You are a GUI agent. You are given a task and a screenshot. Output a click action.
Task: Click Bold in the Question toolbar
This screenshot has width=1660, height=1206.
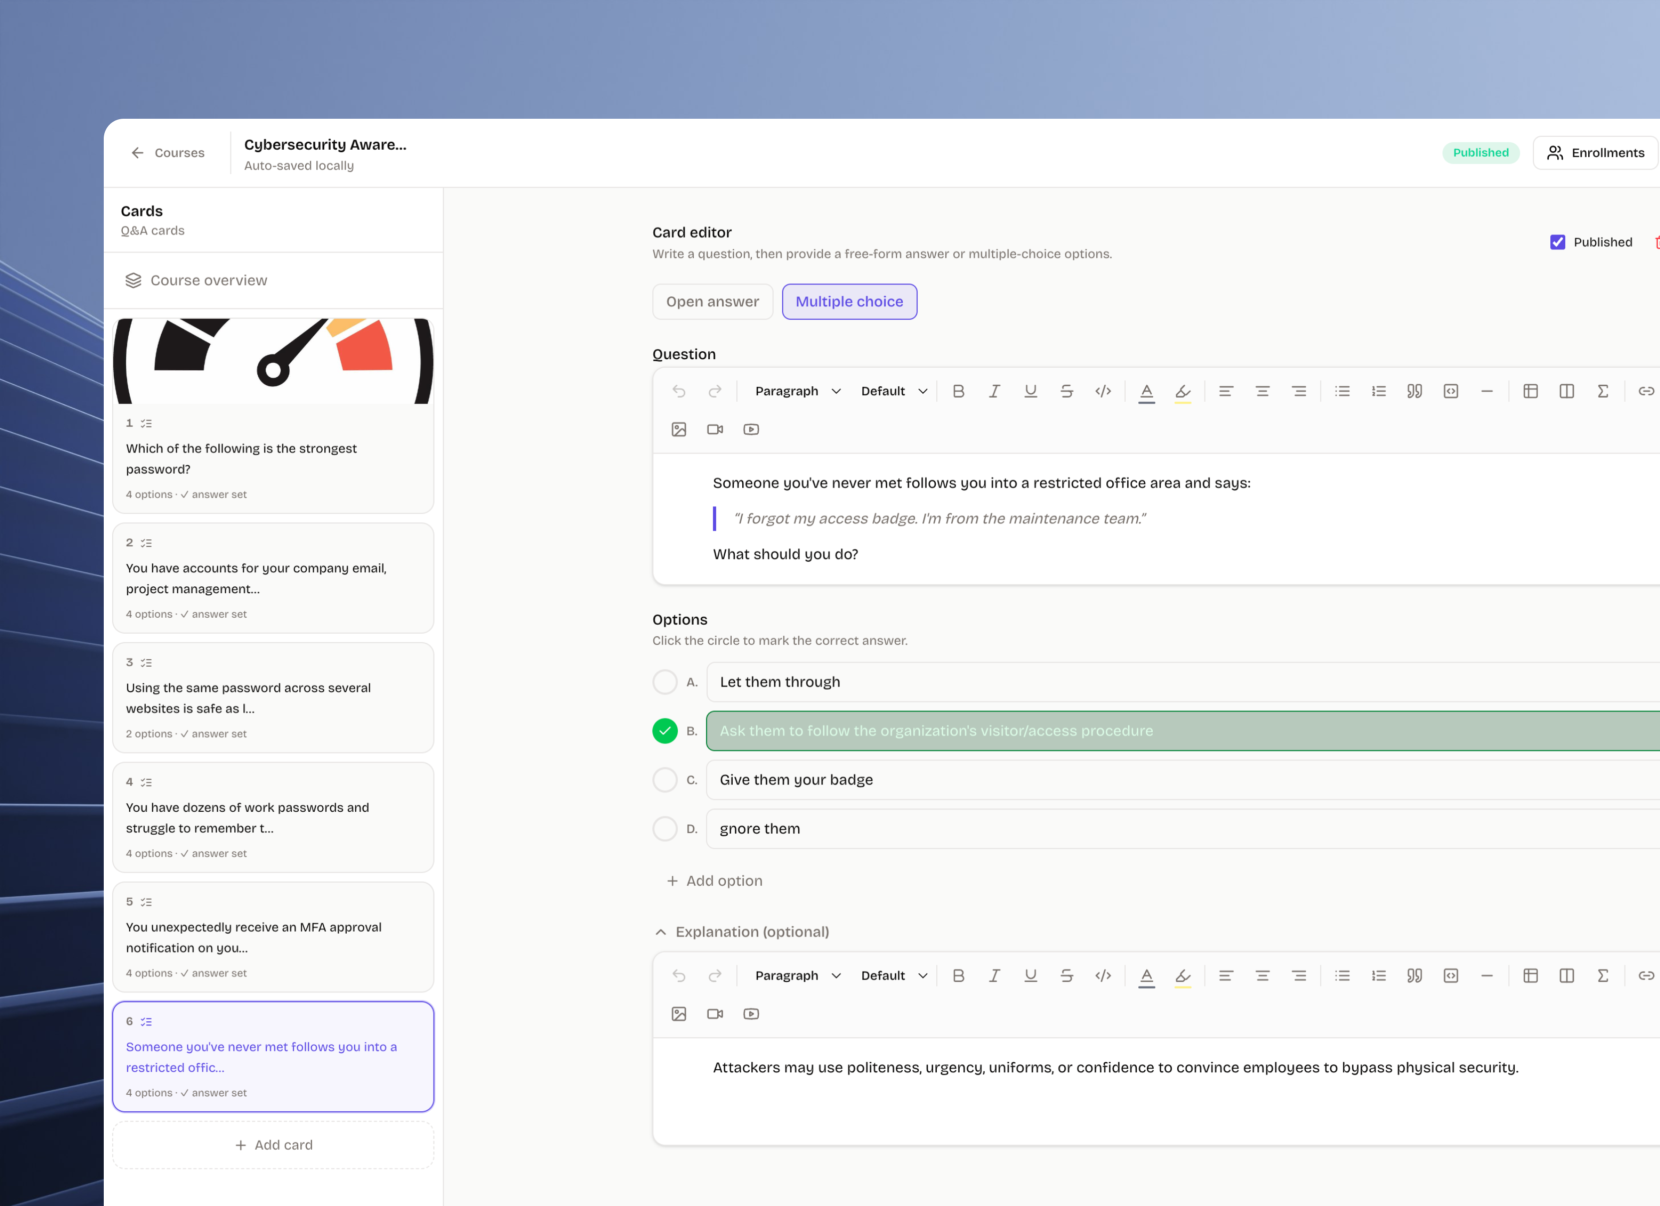click(958, 391)
